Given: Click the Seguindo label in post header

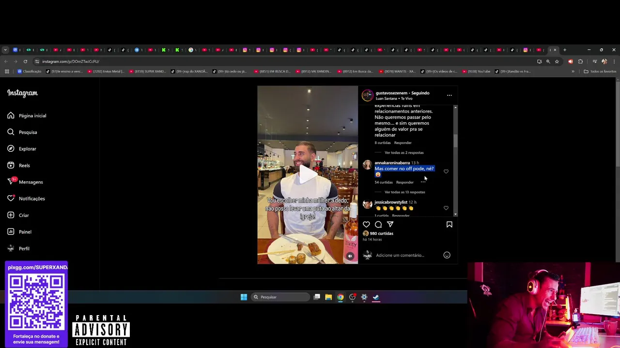Looking at the screenshot, I should [x=420, y=93].
